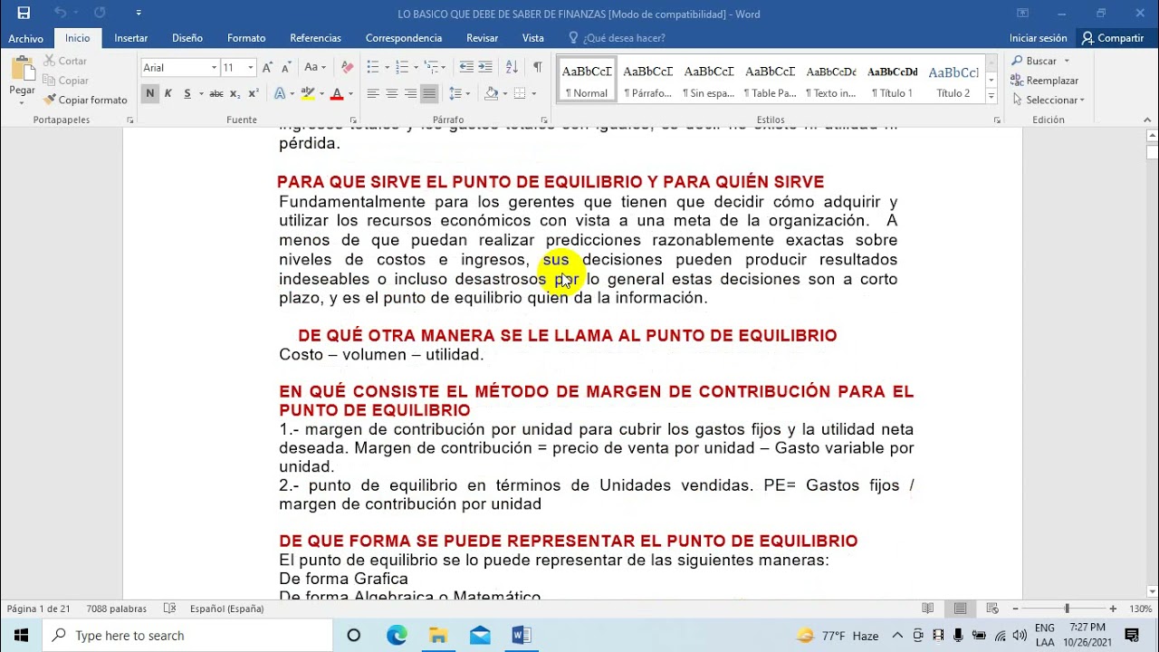The image size is (1159, 652).
Task: Clear all formatting with eraser icon
Action: 347,67
